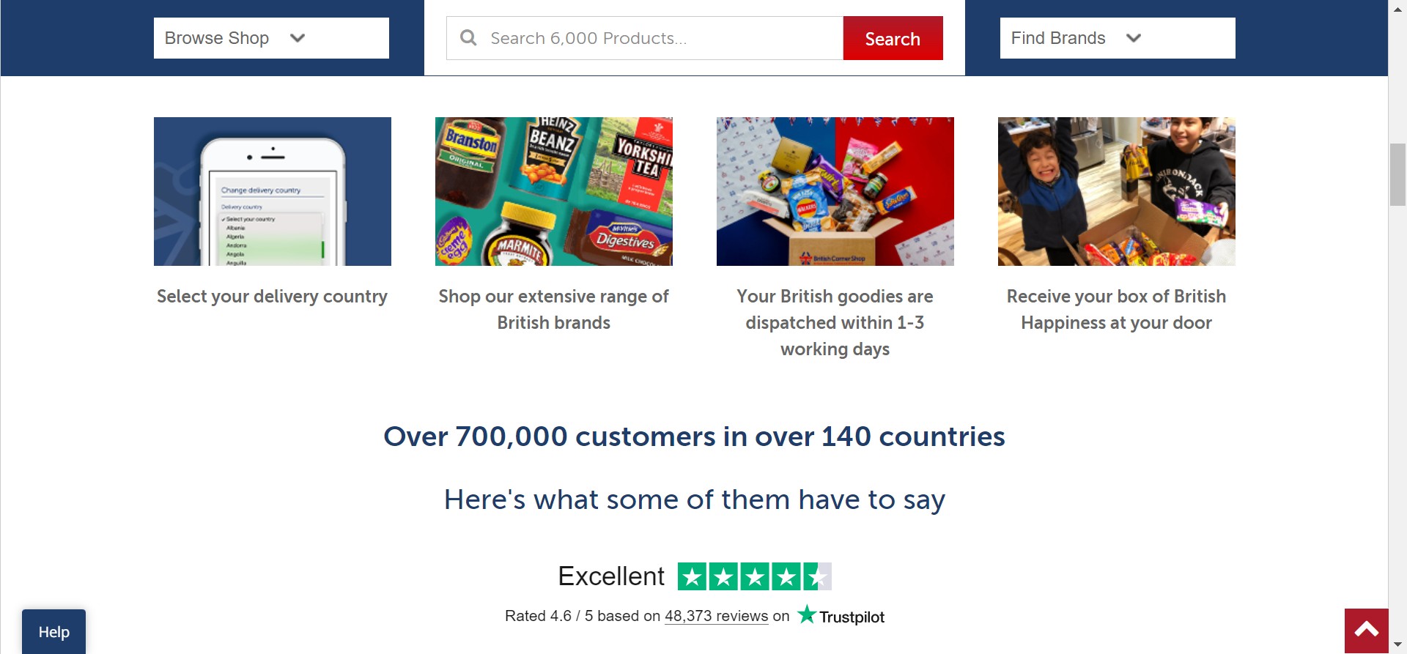Click the page scrollbar down arrow

tap(1397, 644)
